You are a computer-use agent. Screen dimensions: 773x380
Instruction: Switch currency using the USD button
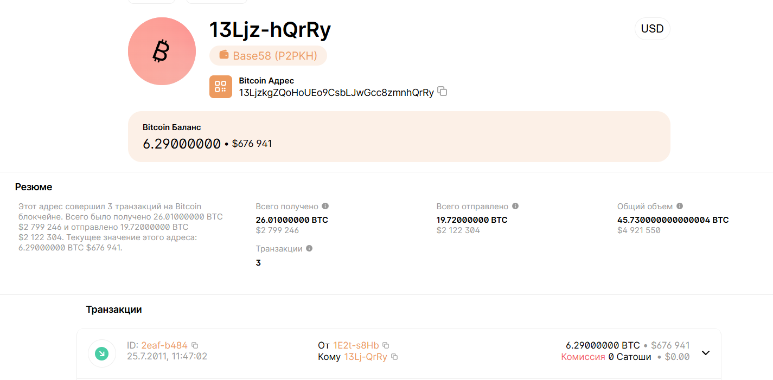click(x=652, y=29)
